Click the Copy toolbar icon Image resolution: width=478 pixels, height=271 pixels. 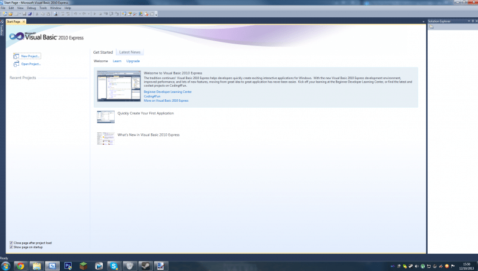point(42,14)
